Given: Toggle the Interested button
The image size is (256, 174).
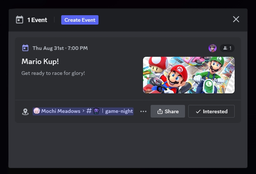Looking at the screenshot, I should (x=211, y=111).
